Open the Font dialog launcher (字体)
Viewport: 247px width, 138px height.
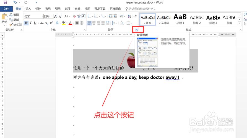tap(85, 30)
